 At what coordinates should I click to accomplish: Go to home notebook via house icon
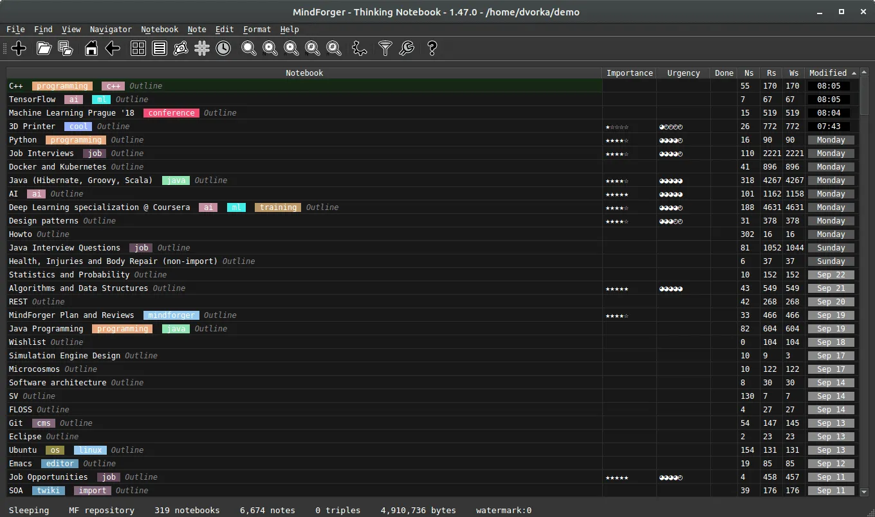(91, 48)
